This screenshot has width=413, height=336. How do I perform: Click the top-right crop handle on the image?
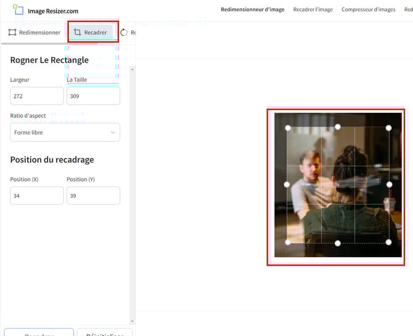(x=389, y=128)
